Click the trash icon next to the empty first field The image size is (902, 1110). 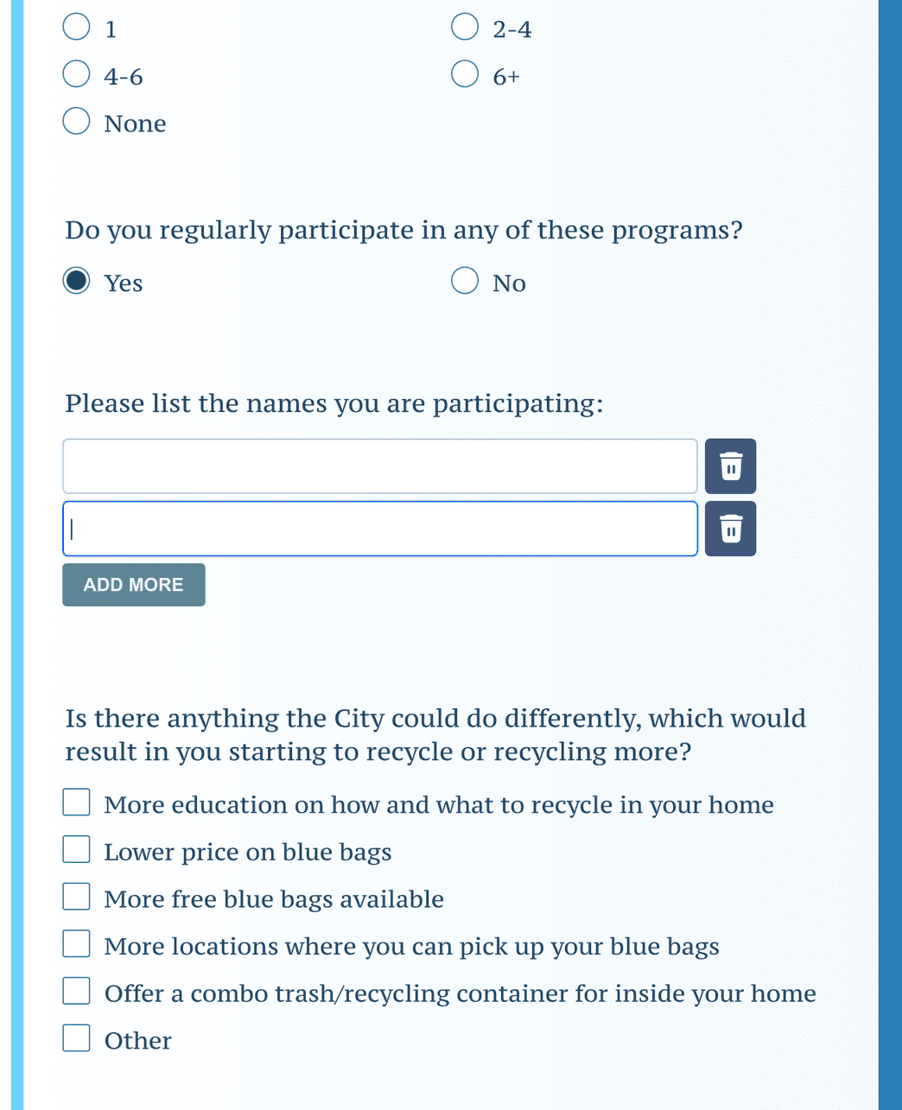(730, 466)
